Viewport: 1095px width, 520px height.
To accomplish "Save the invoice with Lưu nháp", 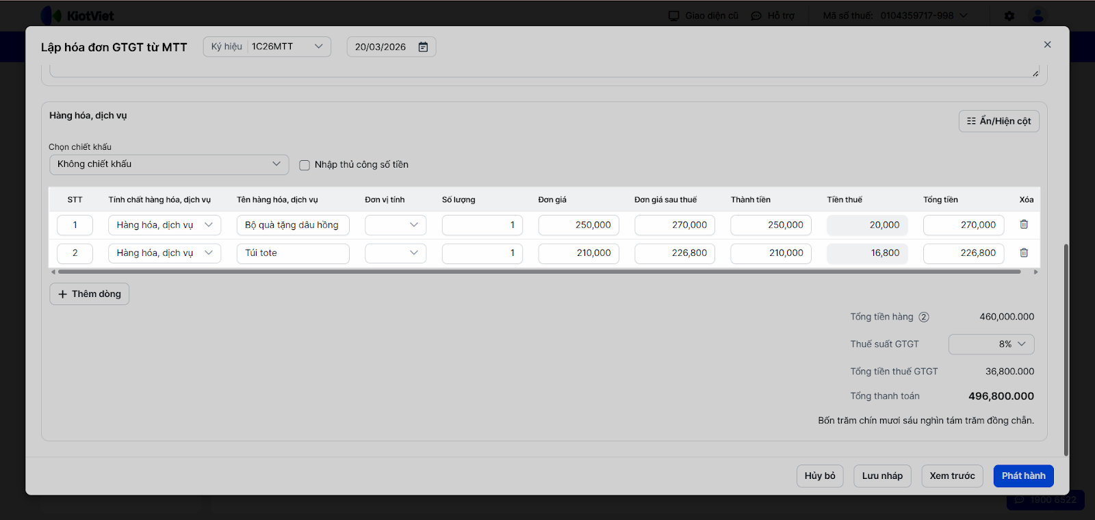I will coord(882,476).
